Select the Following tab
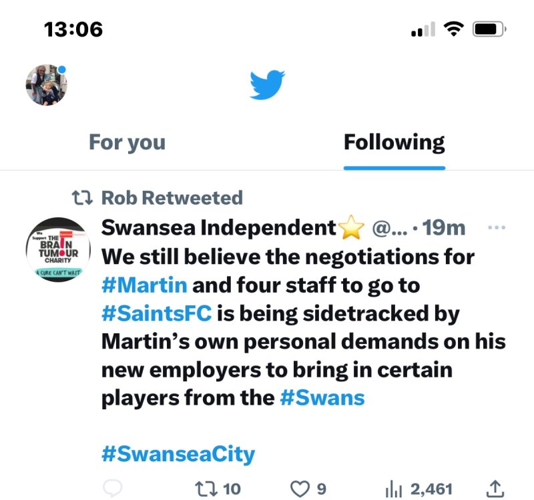This screenshot has height=500, width=534. tap(394, 142)
